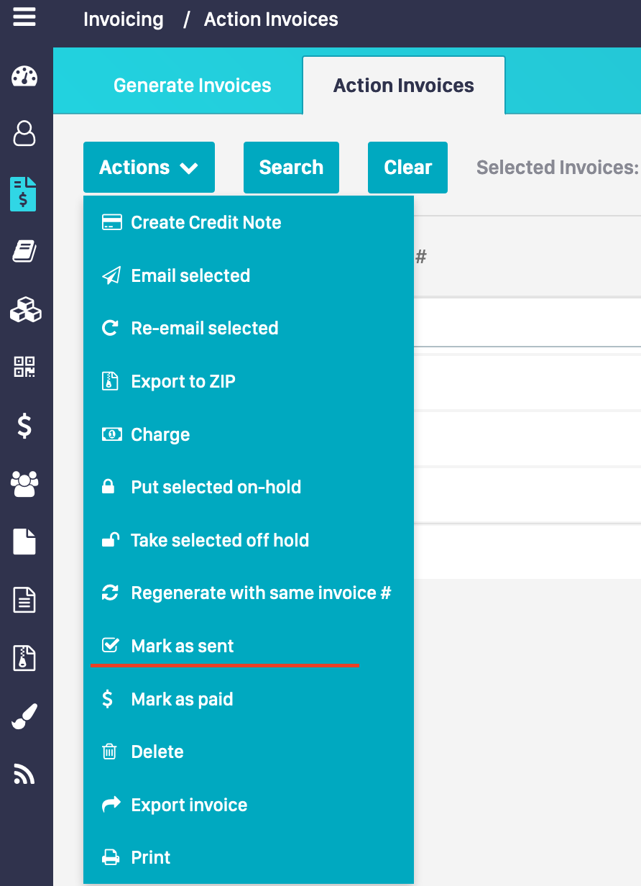Open the hamburger menu icon

(24, 17)
